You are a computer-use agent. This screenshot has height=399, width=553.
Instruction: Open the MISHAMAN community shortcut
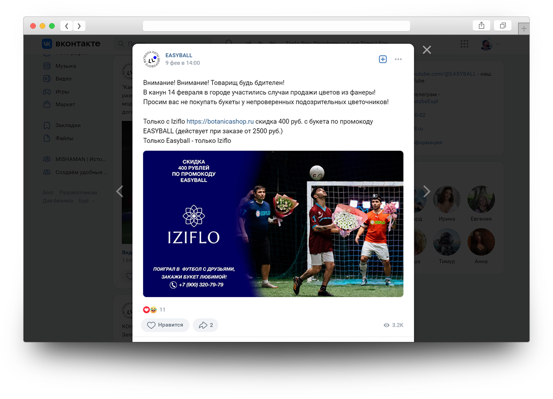tap(75, 159)
